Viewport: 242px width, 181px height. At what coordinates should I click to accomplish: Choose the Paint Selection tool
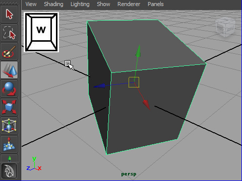pyautogui.click(x=9, y=51)
